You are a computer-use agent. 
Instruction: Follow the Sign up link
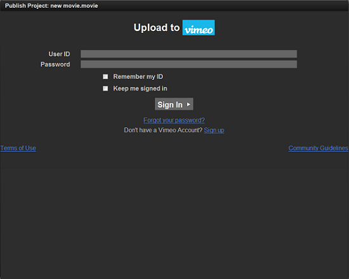[x=214, y=130]
